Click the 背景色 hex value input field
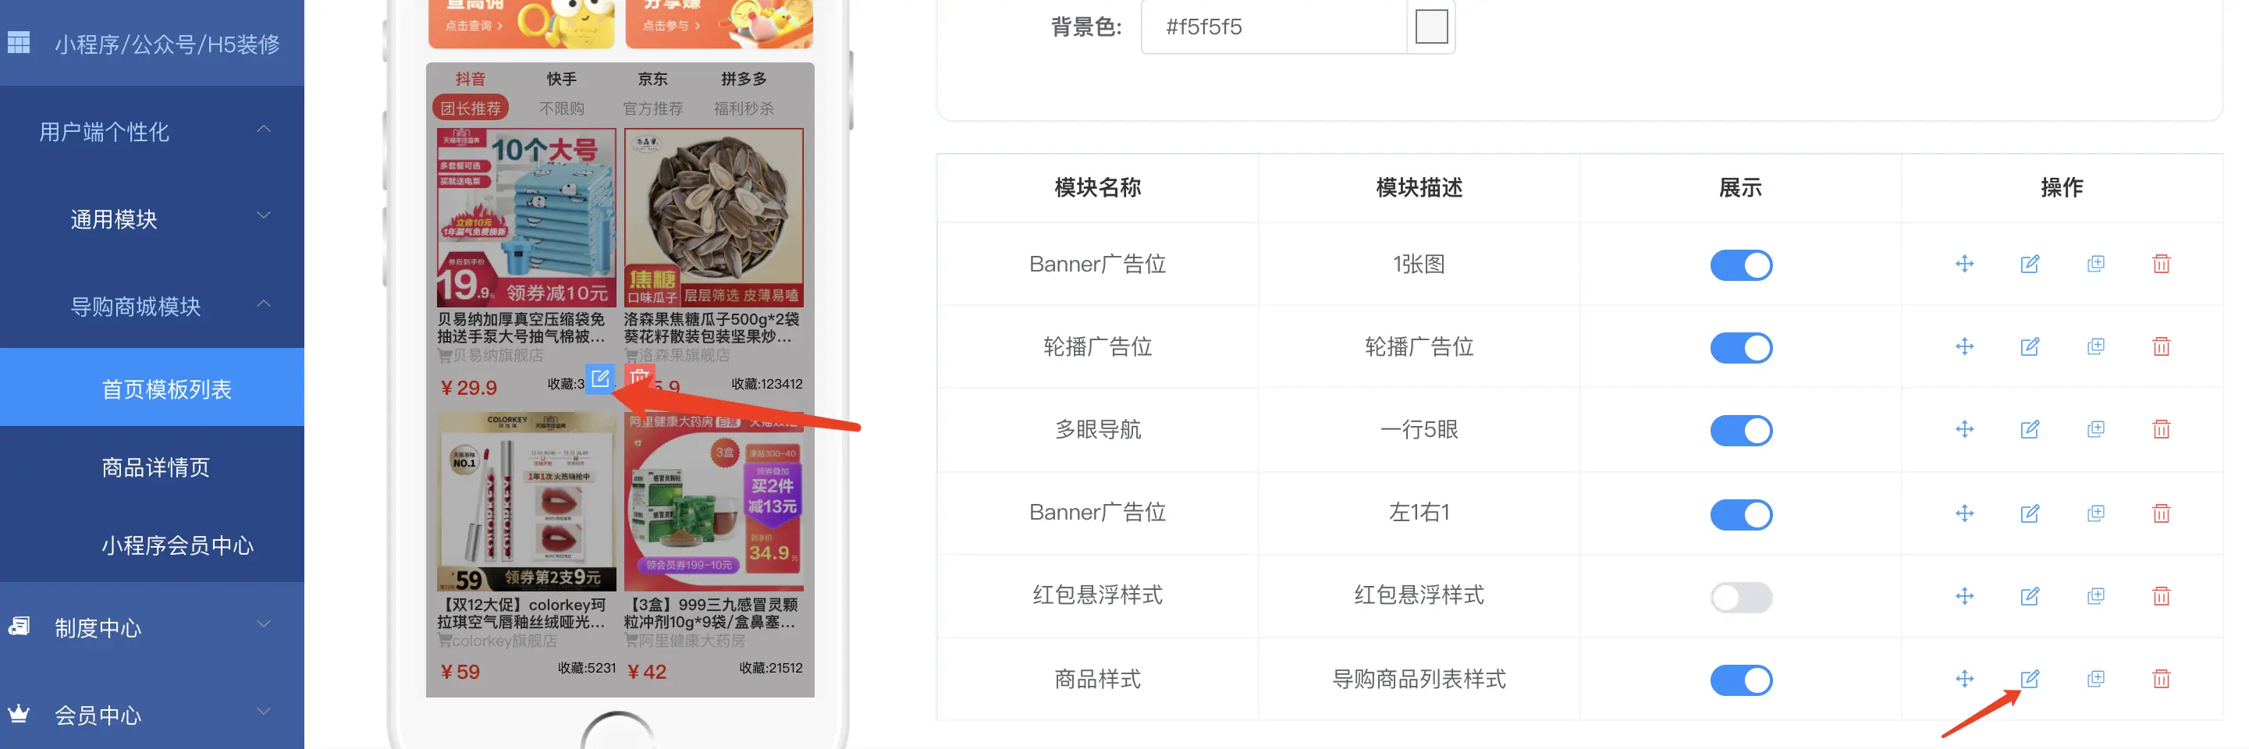Screen dimensions: 2249x749 click(1274, 27)
